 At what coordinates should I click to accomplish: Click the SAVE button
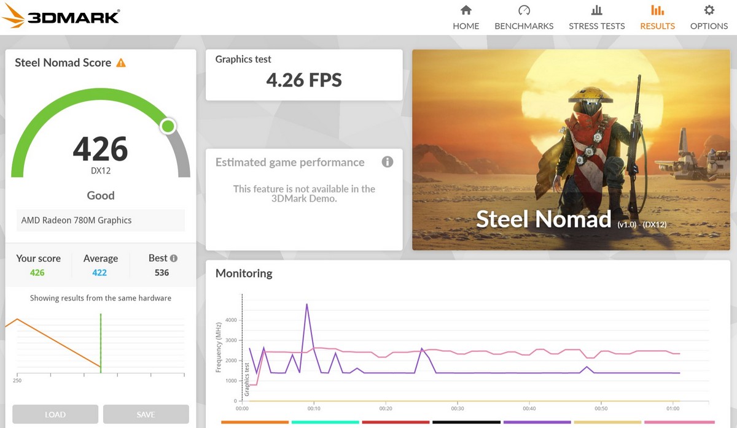[x=146, y=415]
